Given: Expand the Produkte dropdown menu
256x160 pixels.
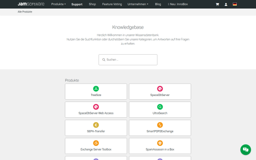Looking at the screenshot, I should point(58,4).
